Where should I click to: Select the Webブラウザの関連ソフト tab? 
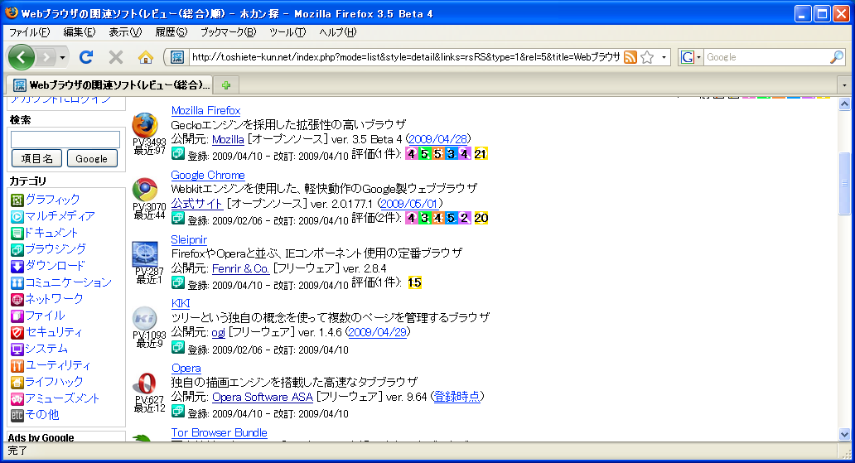[110, 85]
